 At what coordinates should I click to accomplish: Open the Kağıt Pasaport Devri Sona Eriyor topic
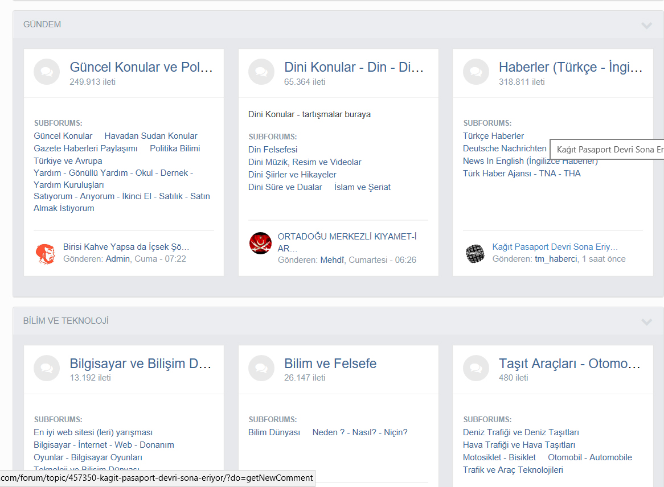point(555,247)
